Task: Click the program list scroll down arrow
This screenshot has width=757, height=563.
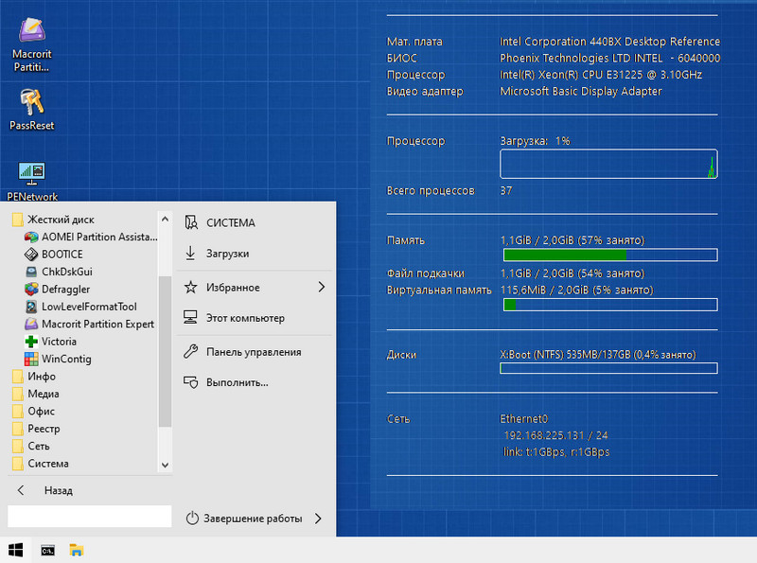Action: pyautogui.click(x=165, y=465)
